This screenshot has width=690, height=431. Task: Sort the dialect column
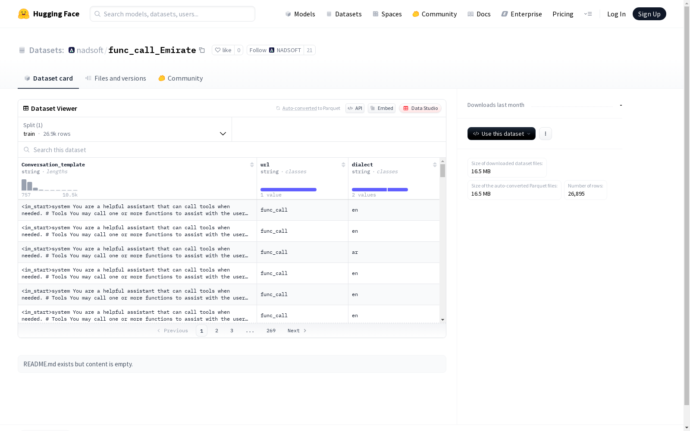coord(435,165)
